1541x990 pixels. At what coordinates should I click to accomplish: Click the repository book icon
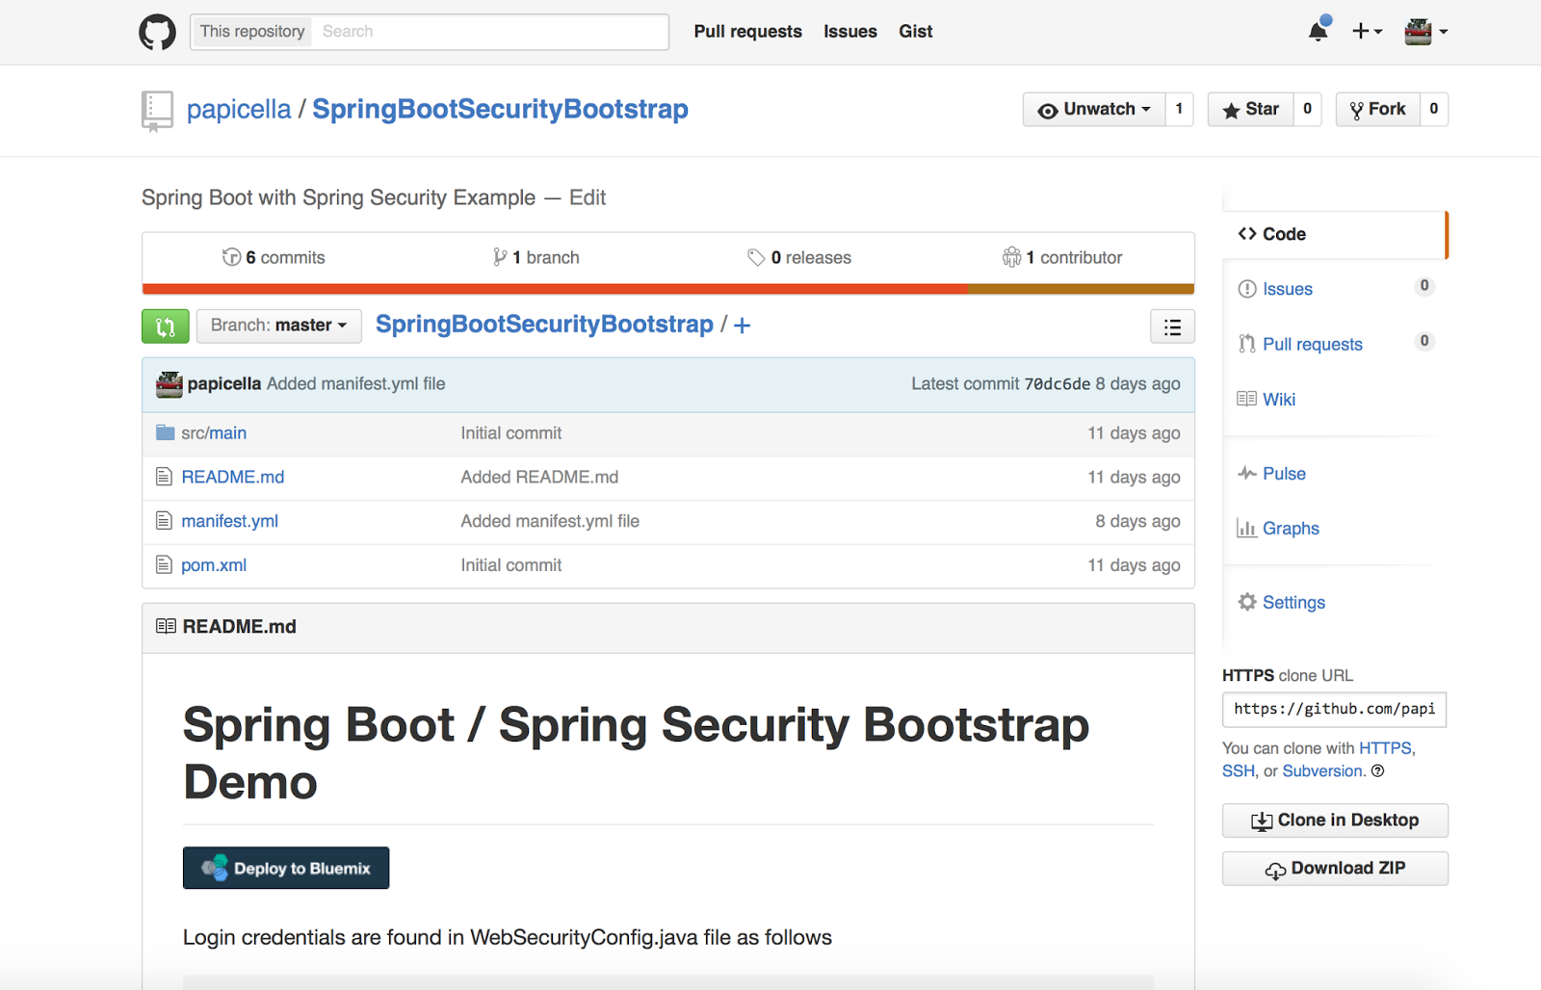(157, 111)
